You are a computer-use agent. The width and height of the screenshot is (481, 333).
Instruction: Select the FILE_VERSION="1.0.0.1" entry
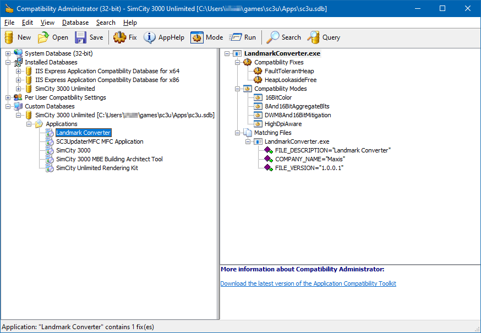pos(309,168)
